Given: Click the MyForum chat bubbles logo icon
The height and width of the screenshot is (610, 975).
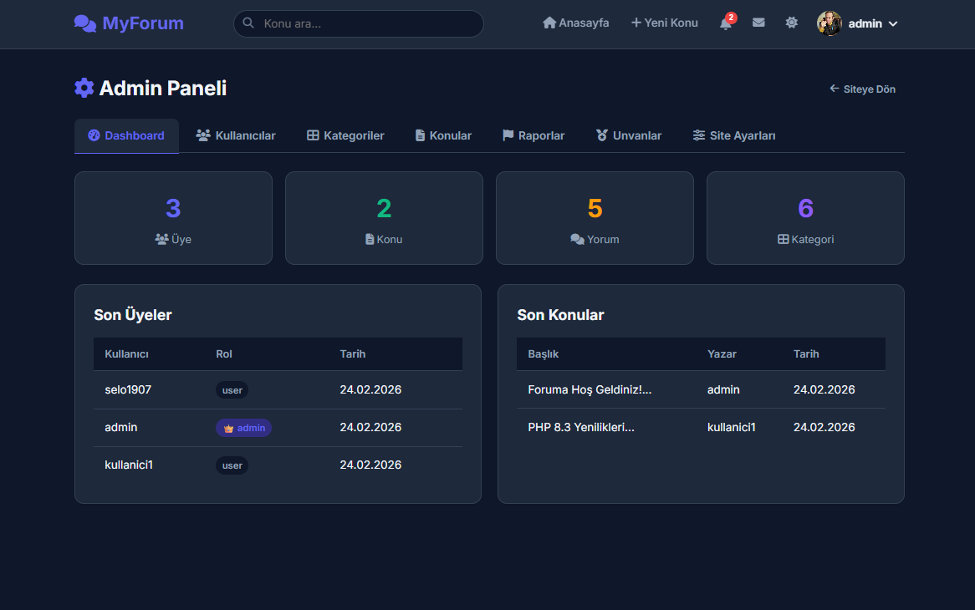Looking at the screenshot, I should 85,23.
